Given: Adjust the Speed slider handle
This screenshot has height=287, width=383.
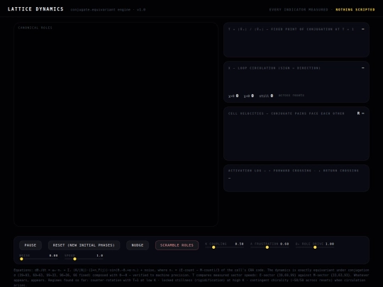Looking at the screenshot, I should pos(74,259).
